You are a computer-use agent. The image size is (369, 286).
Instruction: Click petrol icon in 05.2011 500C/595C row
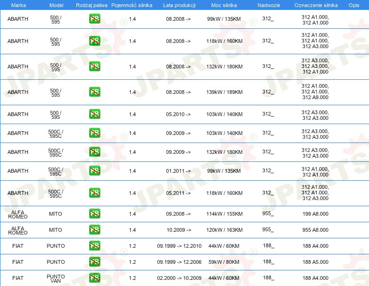(x=94, y=193)
